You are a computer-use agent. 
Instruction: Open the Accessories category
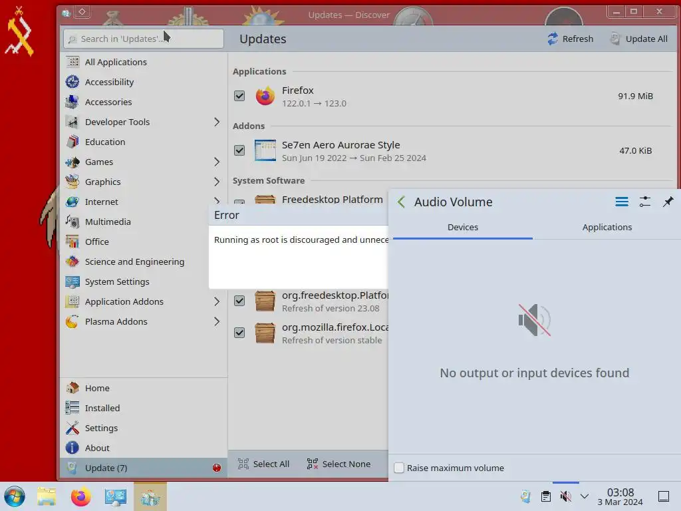[x=144, y=102]
